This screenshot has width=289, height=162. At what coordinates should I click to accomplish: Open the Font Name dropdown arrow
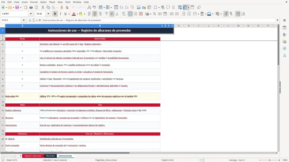(31, 13)
